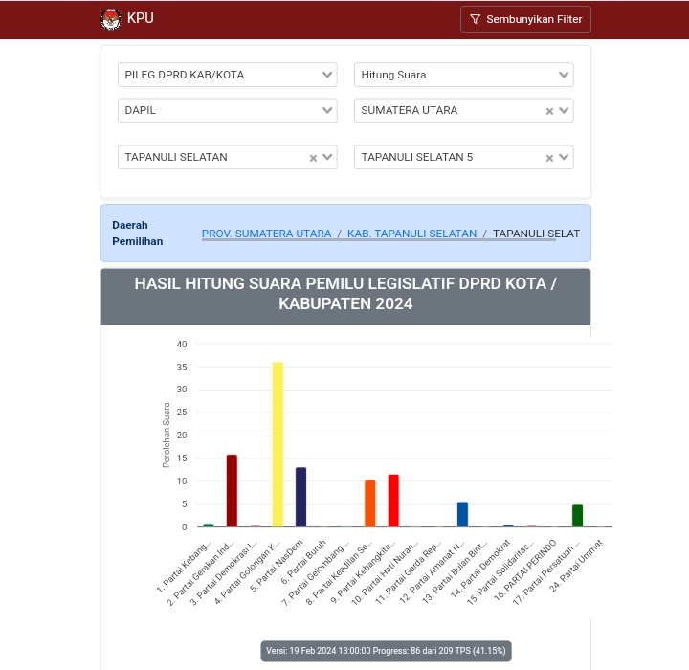This screenshot has width=689, height=670.
Task: Open the DAPIL dropdown selector
Action: pyautogui.click(x=227, y=110)
